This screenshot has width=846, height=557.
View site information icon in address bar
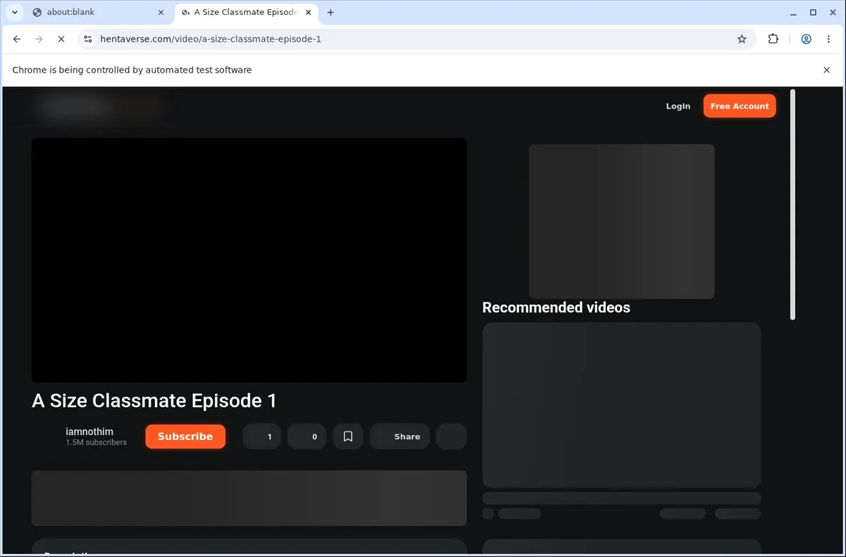(x=87, y=39)
